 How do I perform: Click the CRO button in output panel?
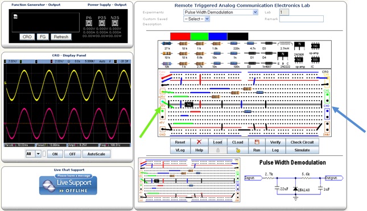27,37
